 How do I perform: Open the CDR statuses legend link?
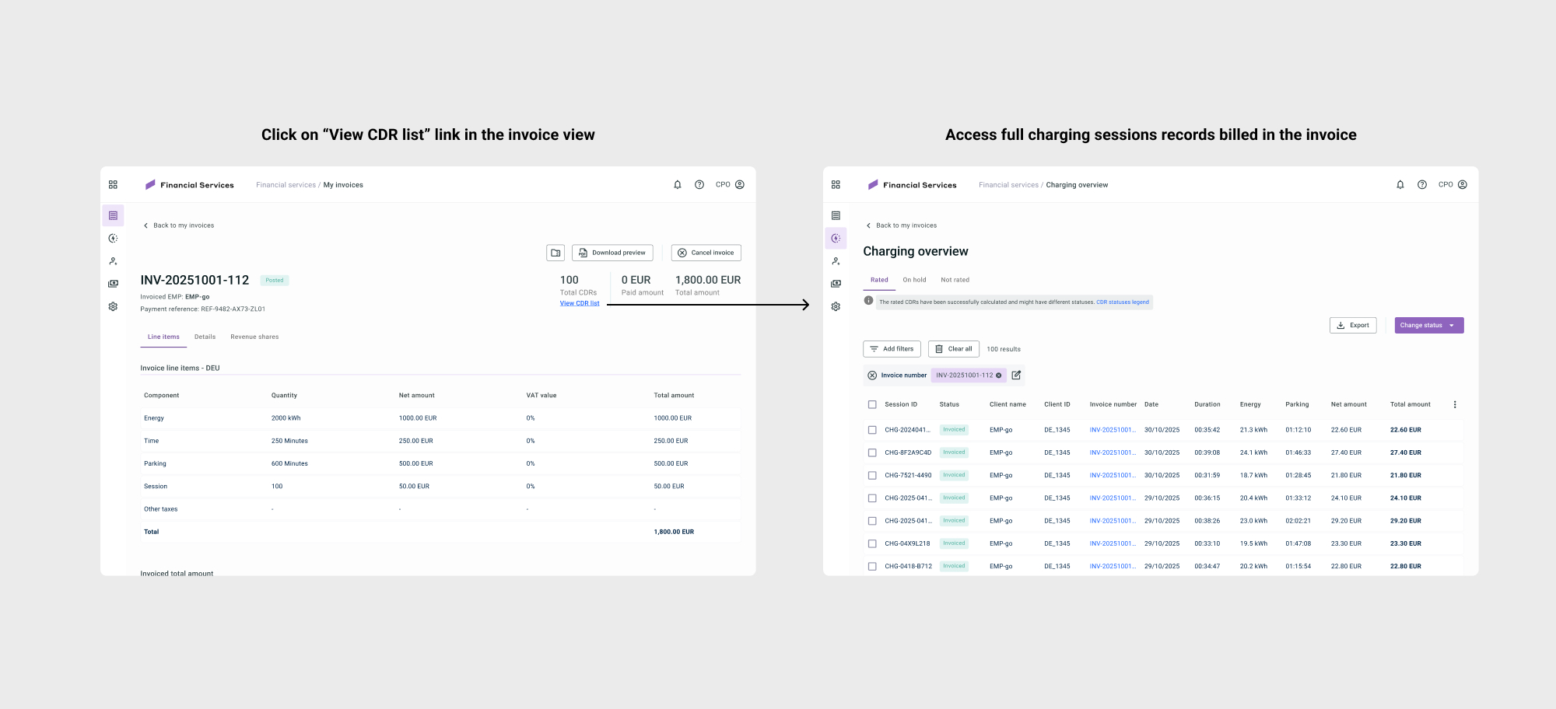(1123, 302)
